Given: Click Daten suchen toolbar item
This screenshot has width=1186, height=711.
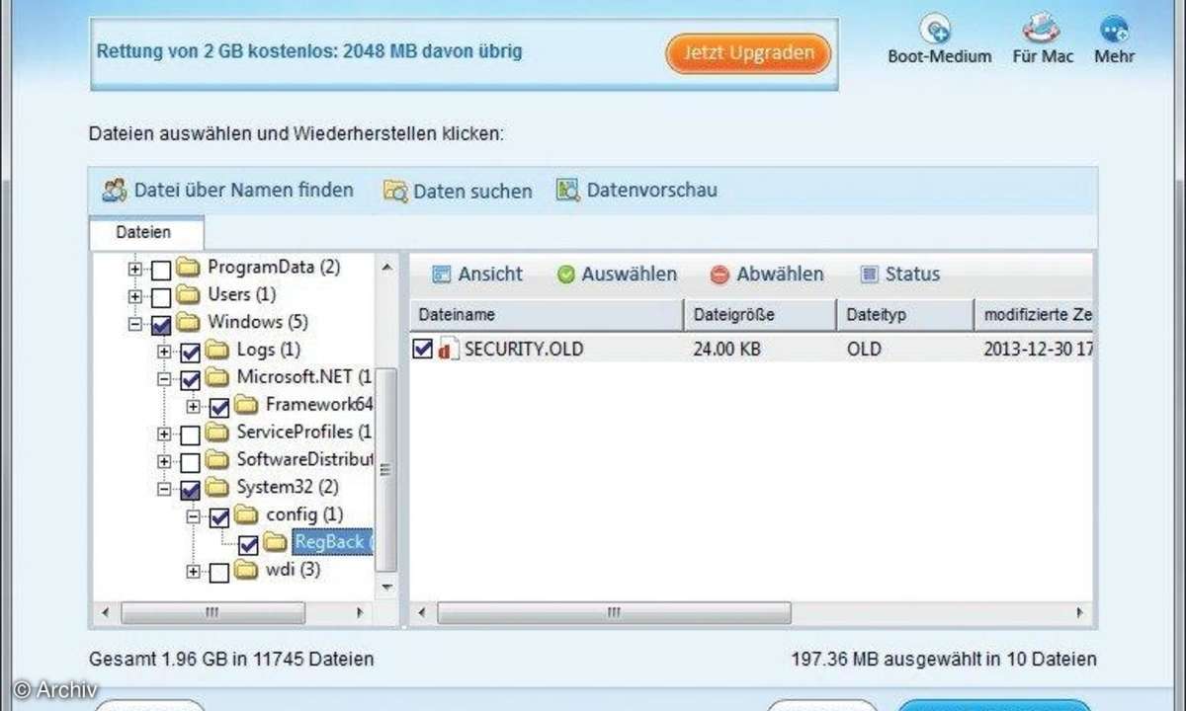Looking at the screenshot, I should point(458,191).
